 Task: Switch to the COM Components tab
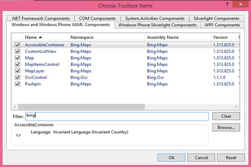pos(97,18)
